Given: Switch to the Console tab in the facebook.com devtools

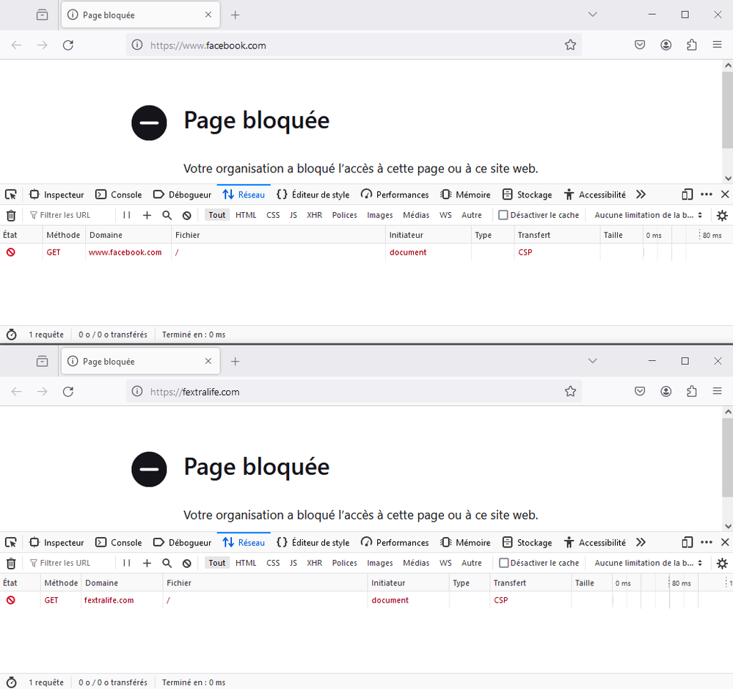Looking at the screenshot, I should pyautogui.click(x=119, y=195).
